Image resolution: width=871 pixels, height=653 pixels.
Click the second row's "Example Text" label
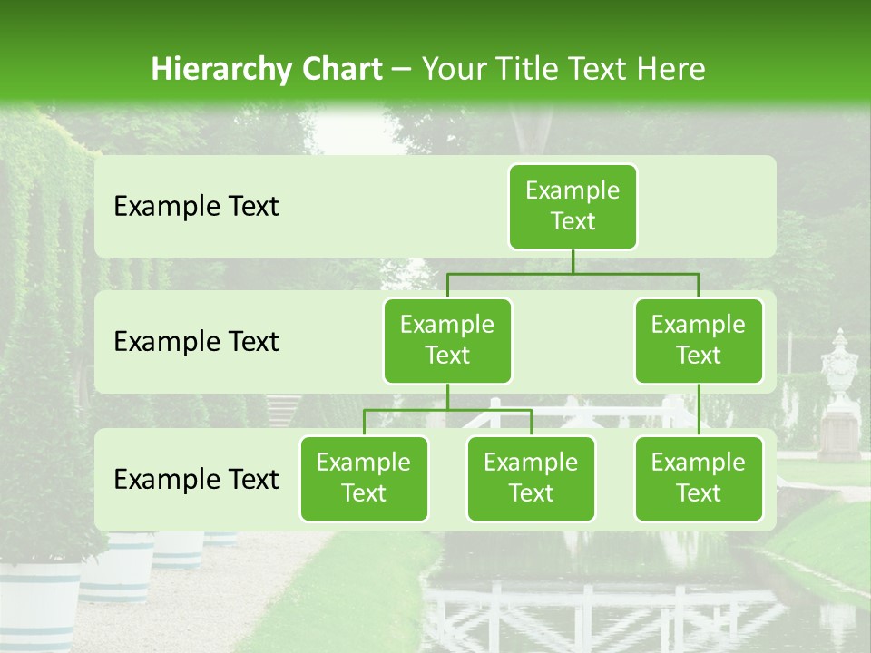point(196,342)
